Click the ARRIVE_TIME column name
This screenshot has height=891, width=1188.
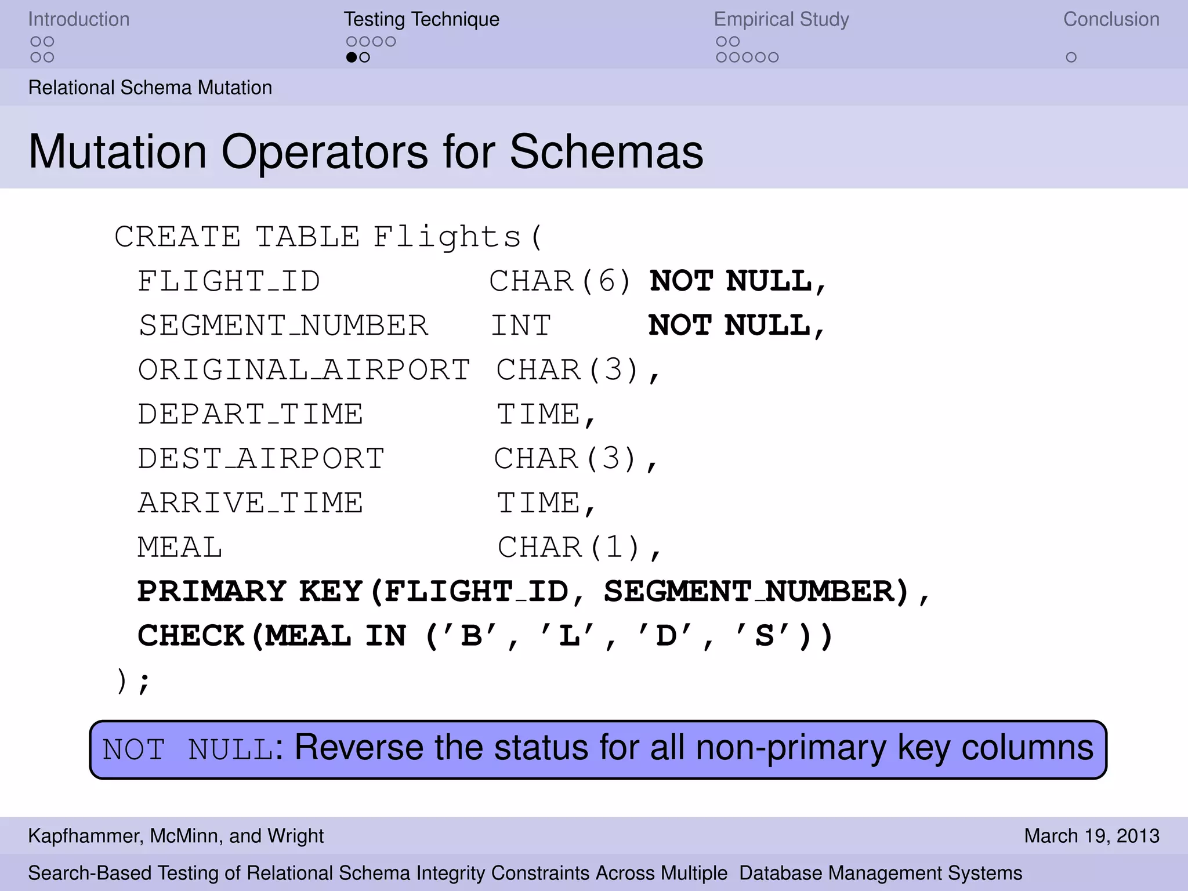coord(250,502)
